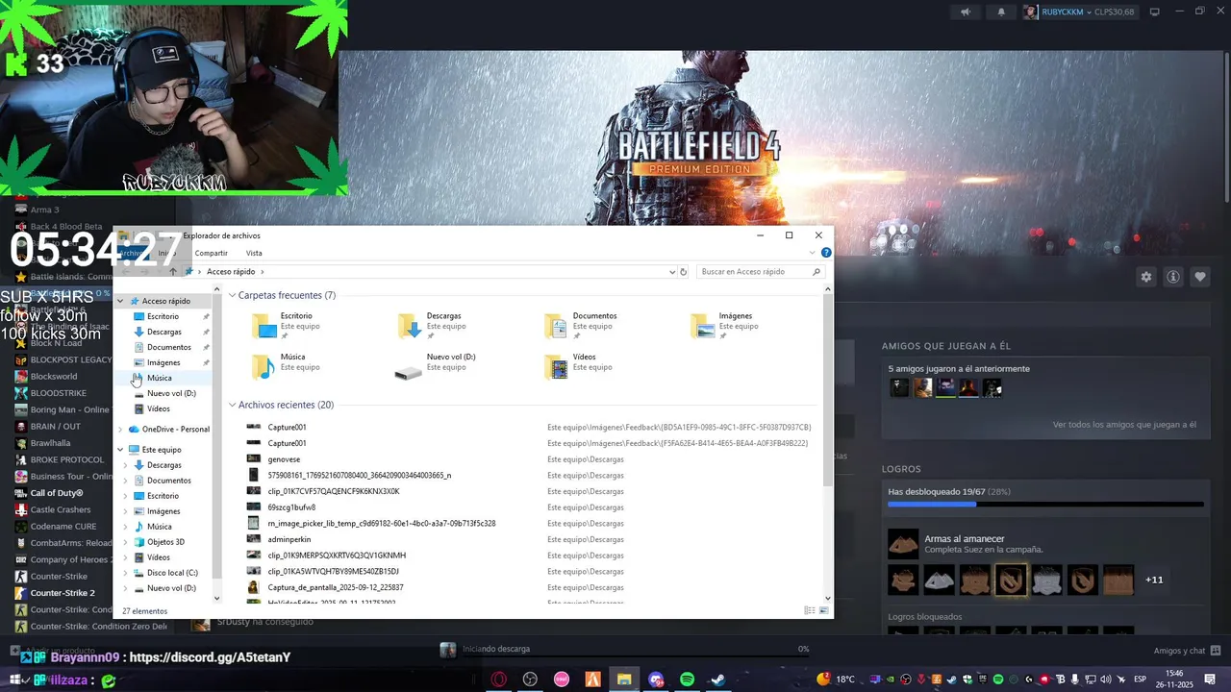1231x692 pixels.
Task: Switch File Explorer to details view
Action: [x=809, y=610]
